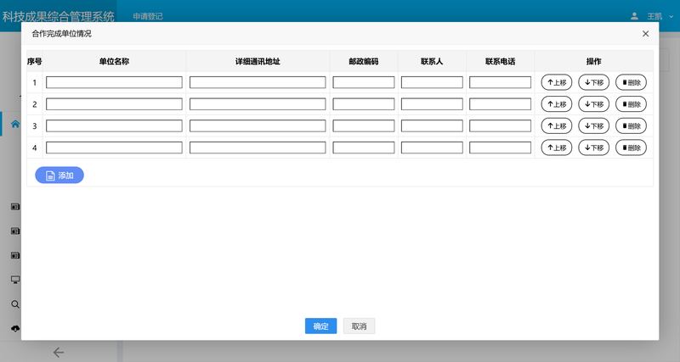Cancel the dialog with 取消

pyautogui.click(x=359, y=326)
